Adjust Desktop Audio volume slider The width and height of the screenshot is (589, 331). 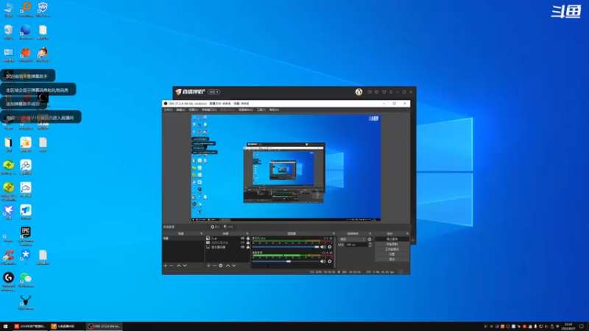(x=286, y=262)
